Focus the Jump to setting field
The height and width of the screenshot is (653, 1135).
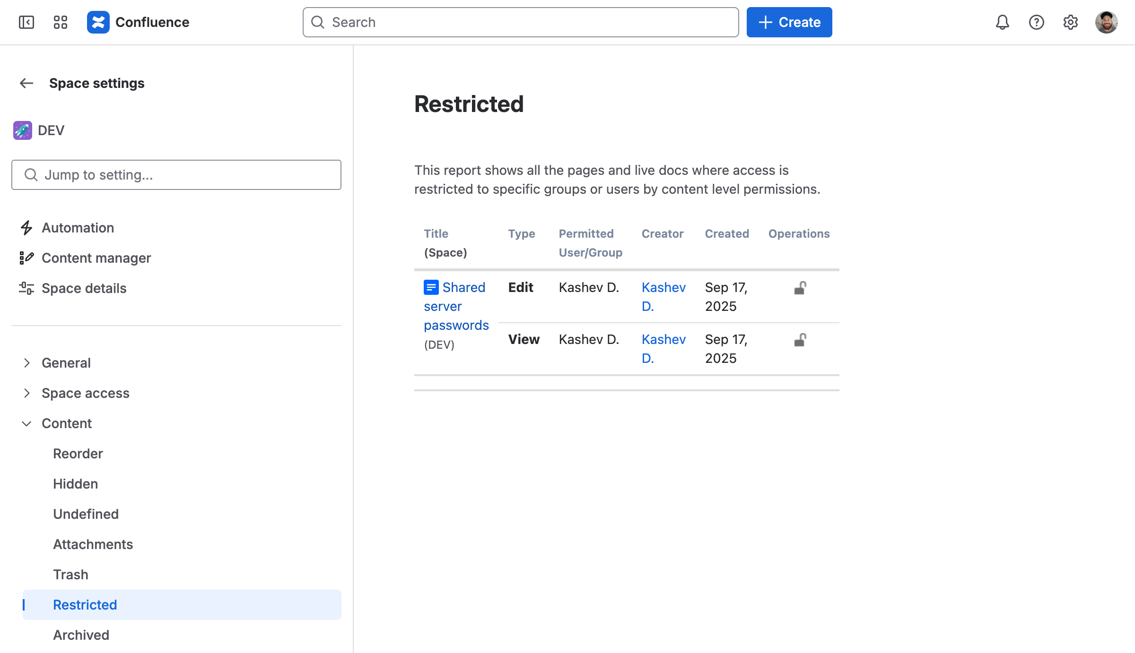[176, 175]
